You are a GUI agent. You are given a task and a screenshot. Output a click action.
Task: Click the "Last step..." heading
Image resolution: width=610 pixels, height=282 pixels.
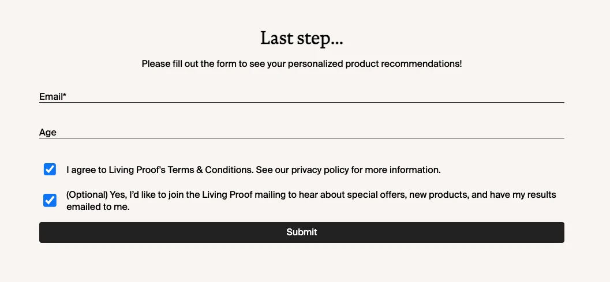point(302,38)
